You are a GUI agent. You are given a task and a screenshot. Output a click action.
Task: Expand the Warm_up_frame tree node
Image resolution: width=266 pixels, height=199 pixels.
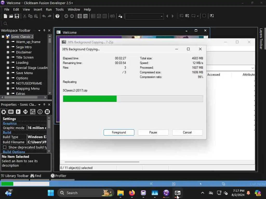8,42
